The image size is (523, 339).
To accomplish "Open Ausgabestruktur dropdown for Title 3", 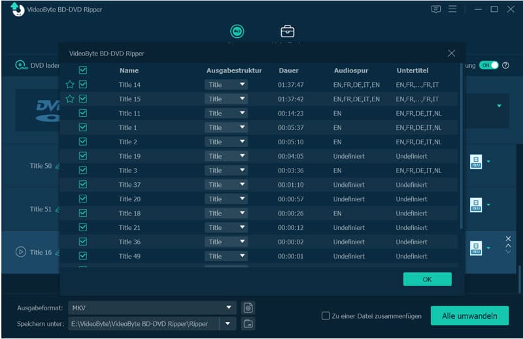I will click(x=226, y=170).
